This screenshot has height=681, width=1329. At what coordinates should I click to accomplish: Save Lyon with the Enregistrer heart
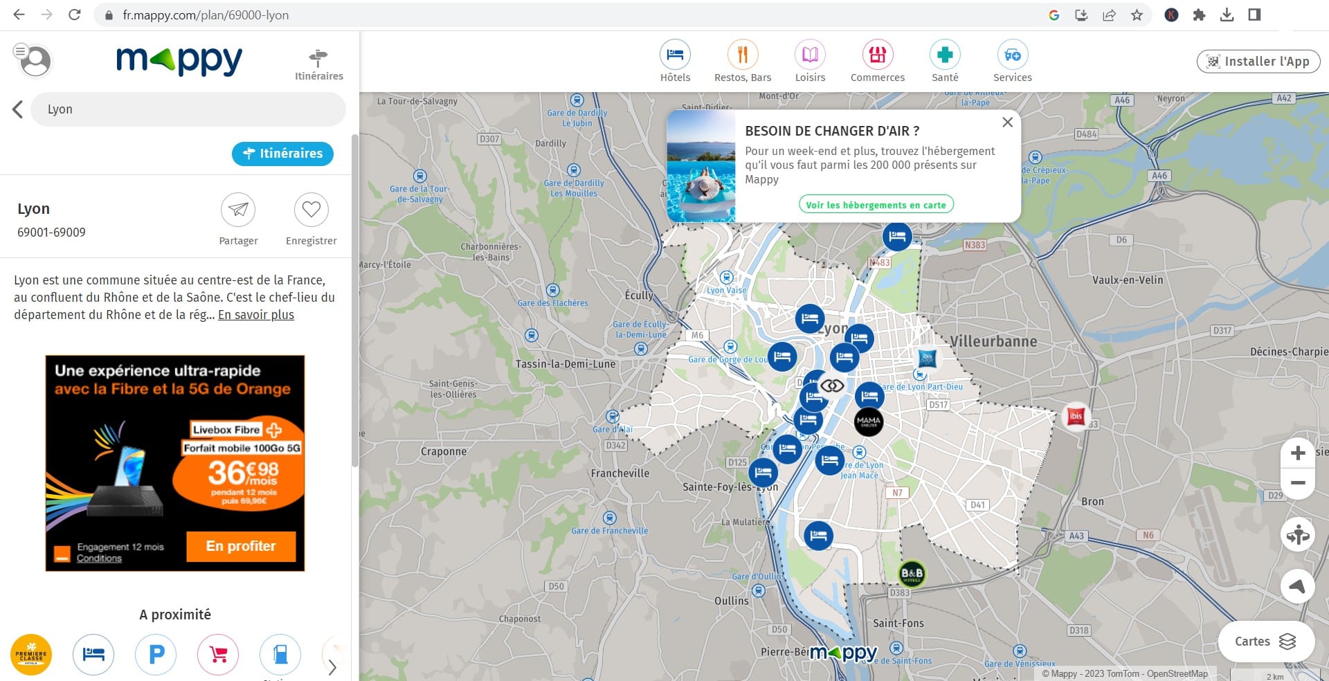coord(311,210)
